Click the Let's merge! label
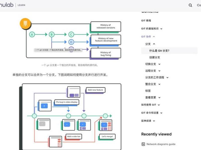Screen dimensions: 201x150 107,136
